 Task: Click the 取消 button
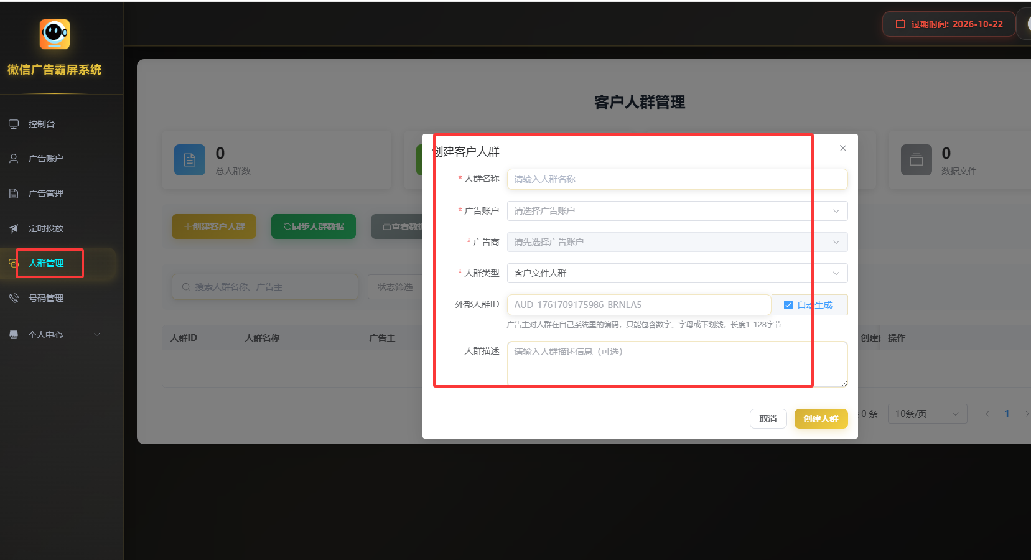click(768, 419)
